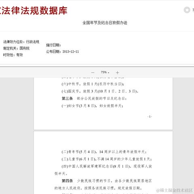
Task: Click the line about 中秋节 holiday
Action: 93,84
